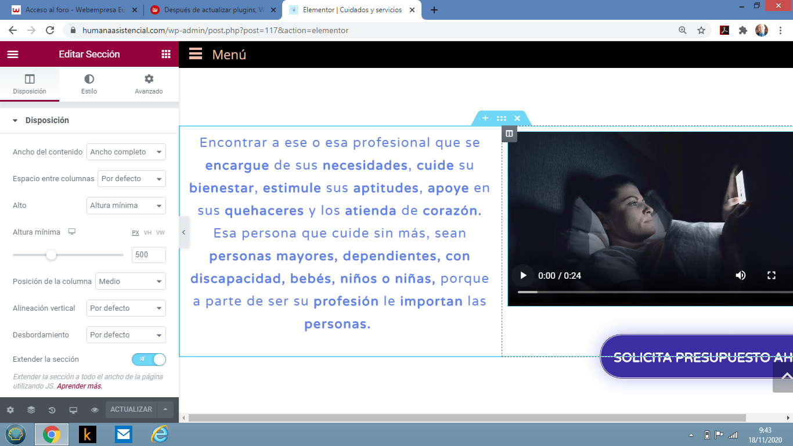This screenshot has height=446, width=793.
Task: Play the video in the page
Action: click(x=523, y=275)
